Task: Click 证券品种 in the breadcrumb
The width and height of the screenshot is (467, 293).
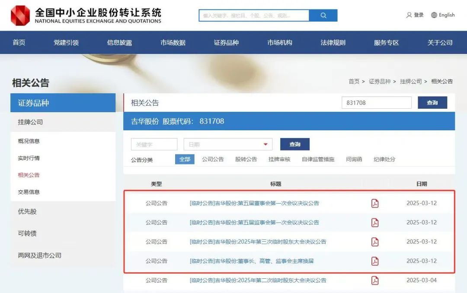Action: tap(380, 82)
